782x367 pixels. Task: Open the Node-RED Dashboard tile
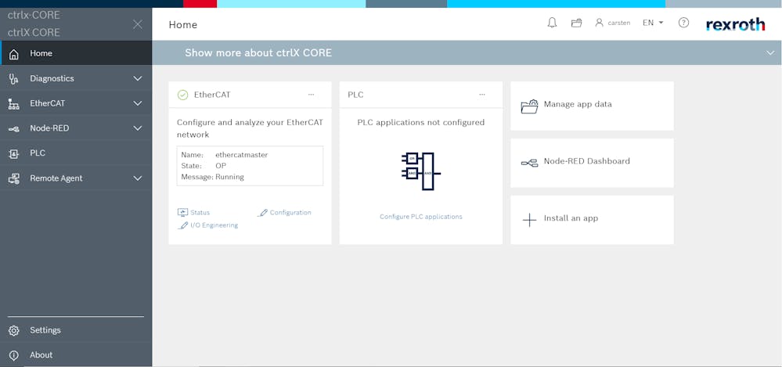tap(592, 163)
